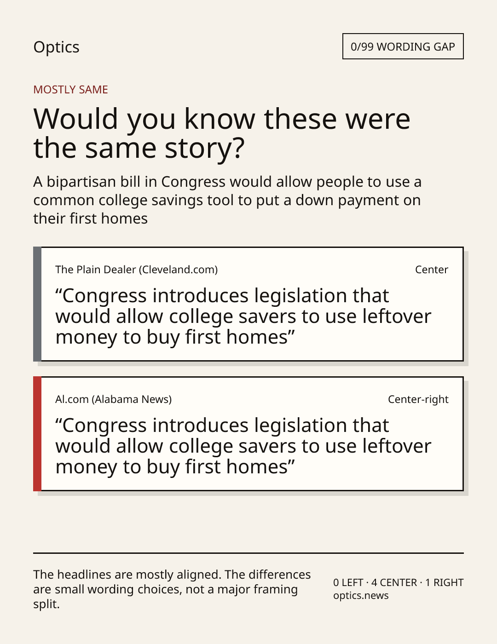Click the horizontal divider above the footer

248,553
